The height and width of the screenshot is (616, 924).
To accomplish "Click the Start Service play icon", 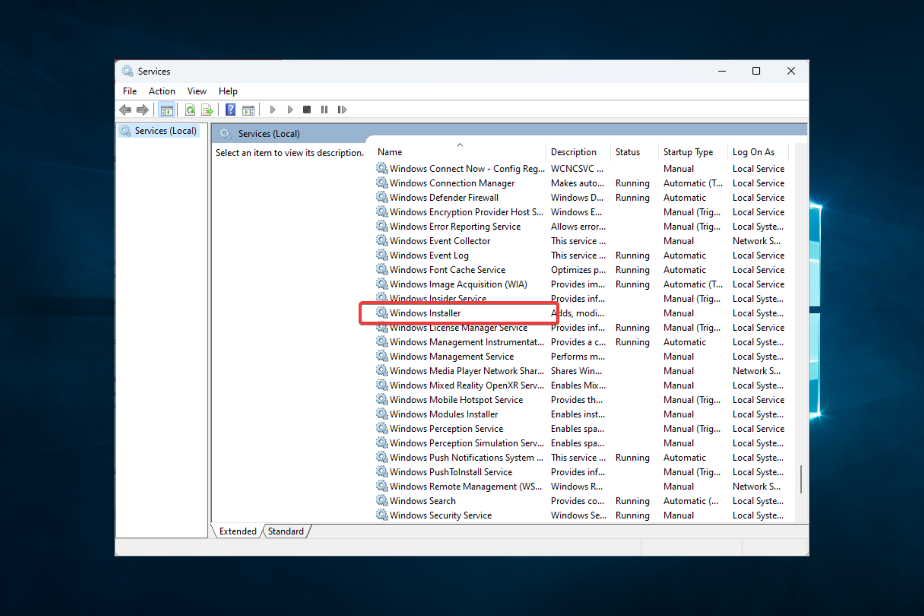I will click(272, 110).
